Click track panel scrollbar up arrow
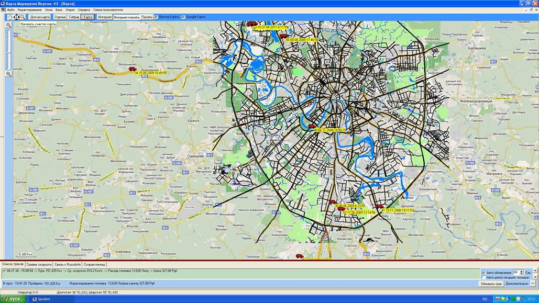Screen dimensions: 539x303 535,271
